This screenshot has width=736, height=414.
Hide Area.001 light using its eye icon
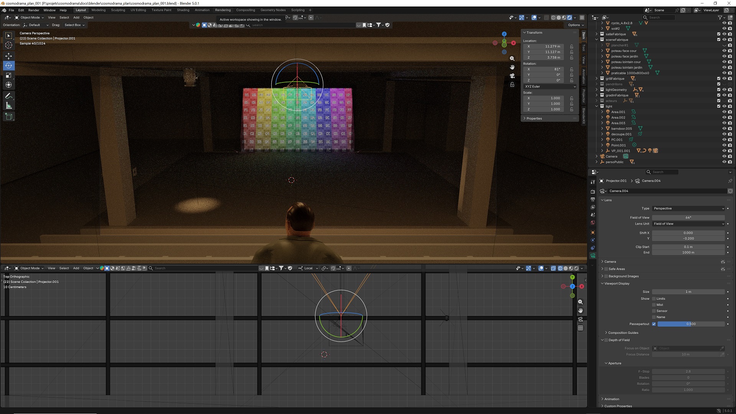[724, 112]
